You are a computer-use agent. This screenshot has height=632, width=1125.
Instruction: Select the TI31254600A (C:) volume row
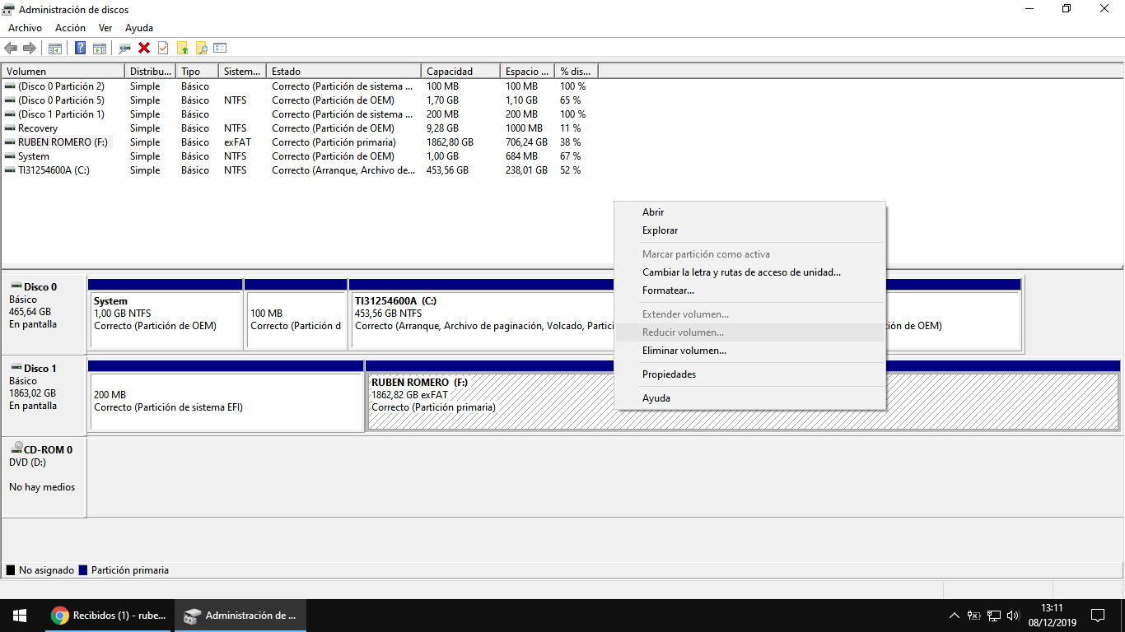point(300,170)
